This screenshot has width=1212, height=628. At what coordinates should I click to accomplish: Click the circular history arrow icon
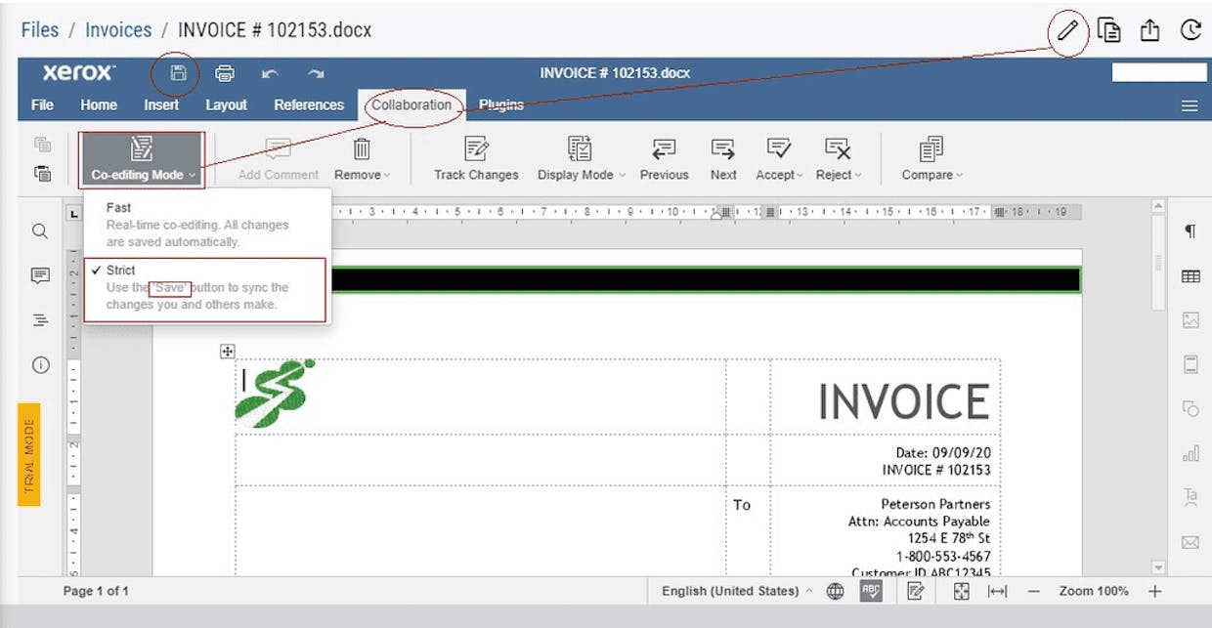[1190, 30]
